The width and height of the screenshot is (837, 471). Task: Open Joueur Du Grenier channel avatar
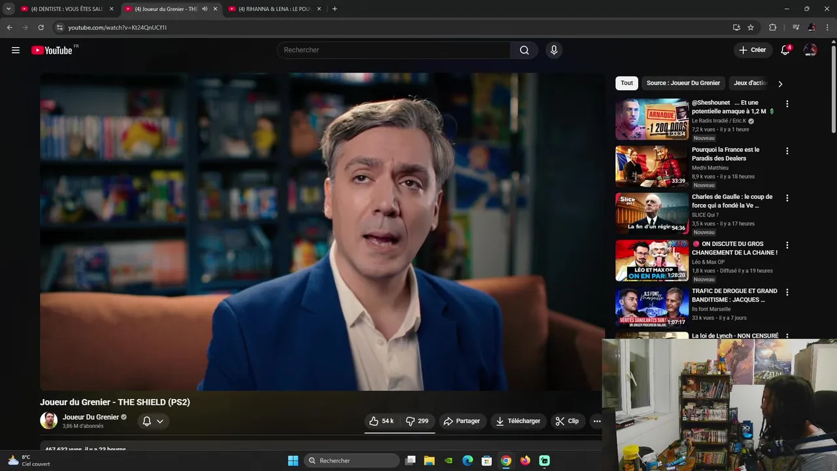[48, 421]
